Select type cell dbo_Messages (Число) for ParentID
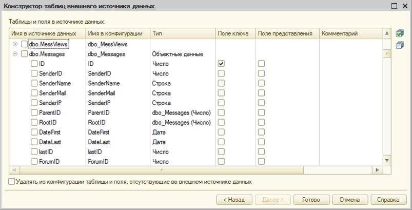The height and width of the screenshot is (210, 412). [x=183, y=112]
